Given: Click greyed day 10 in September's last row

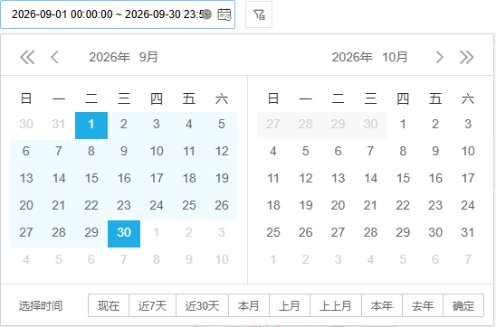Looking at the screenshot, I should click(x=222, y=260).
